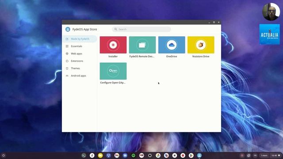Click the 'OneDrive' label text
Viewport: 283px width, 159px height.
172,57
